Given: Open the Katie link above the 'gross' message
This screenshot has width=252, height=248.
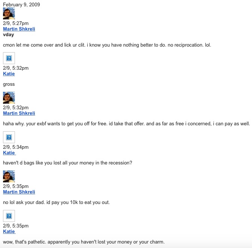Looking at the screenshot, I should pyautogui.click(x=9, y=74).
